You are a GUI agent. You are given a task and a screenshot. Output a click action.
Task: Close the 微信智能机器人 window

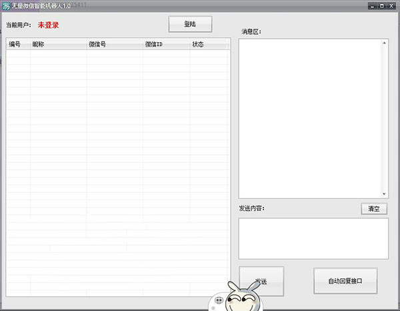(391, 6)
